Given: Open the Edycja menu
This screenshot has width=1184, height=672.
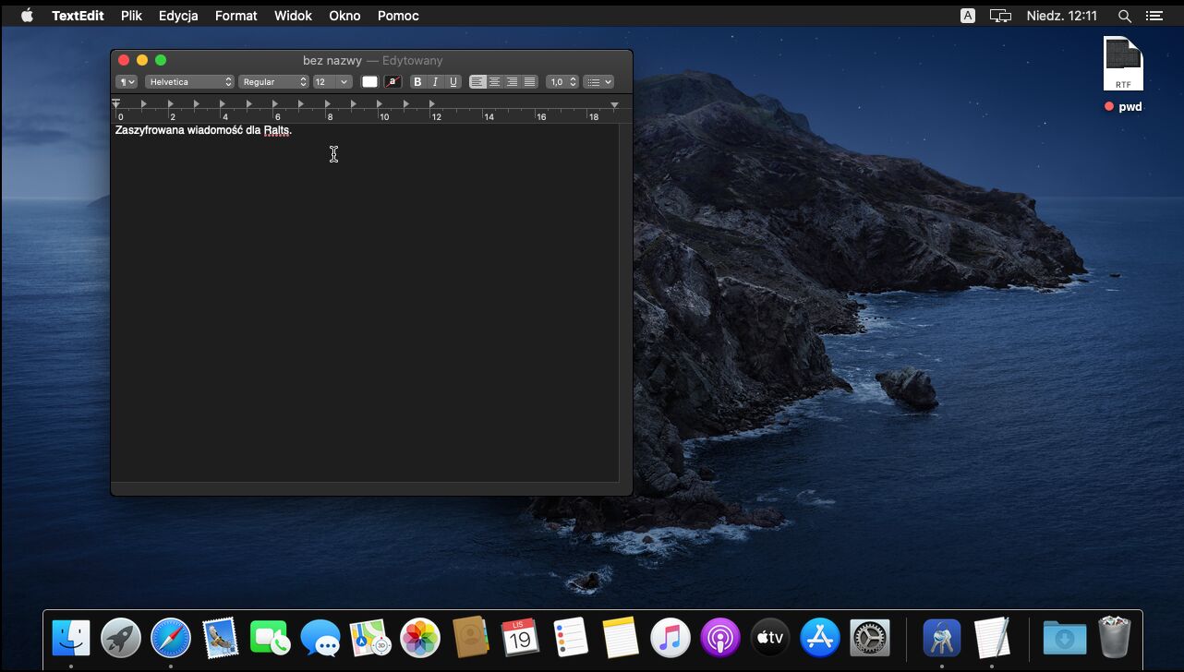Looking at the screenshot, I should coord(178,16).
